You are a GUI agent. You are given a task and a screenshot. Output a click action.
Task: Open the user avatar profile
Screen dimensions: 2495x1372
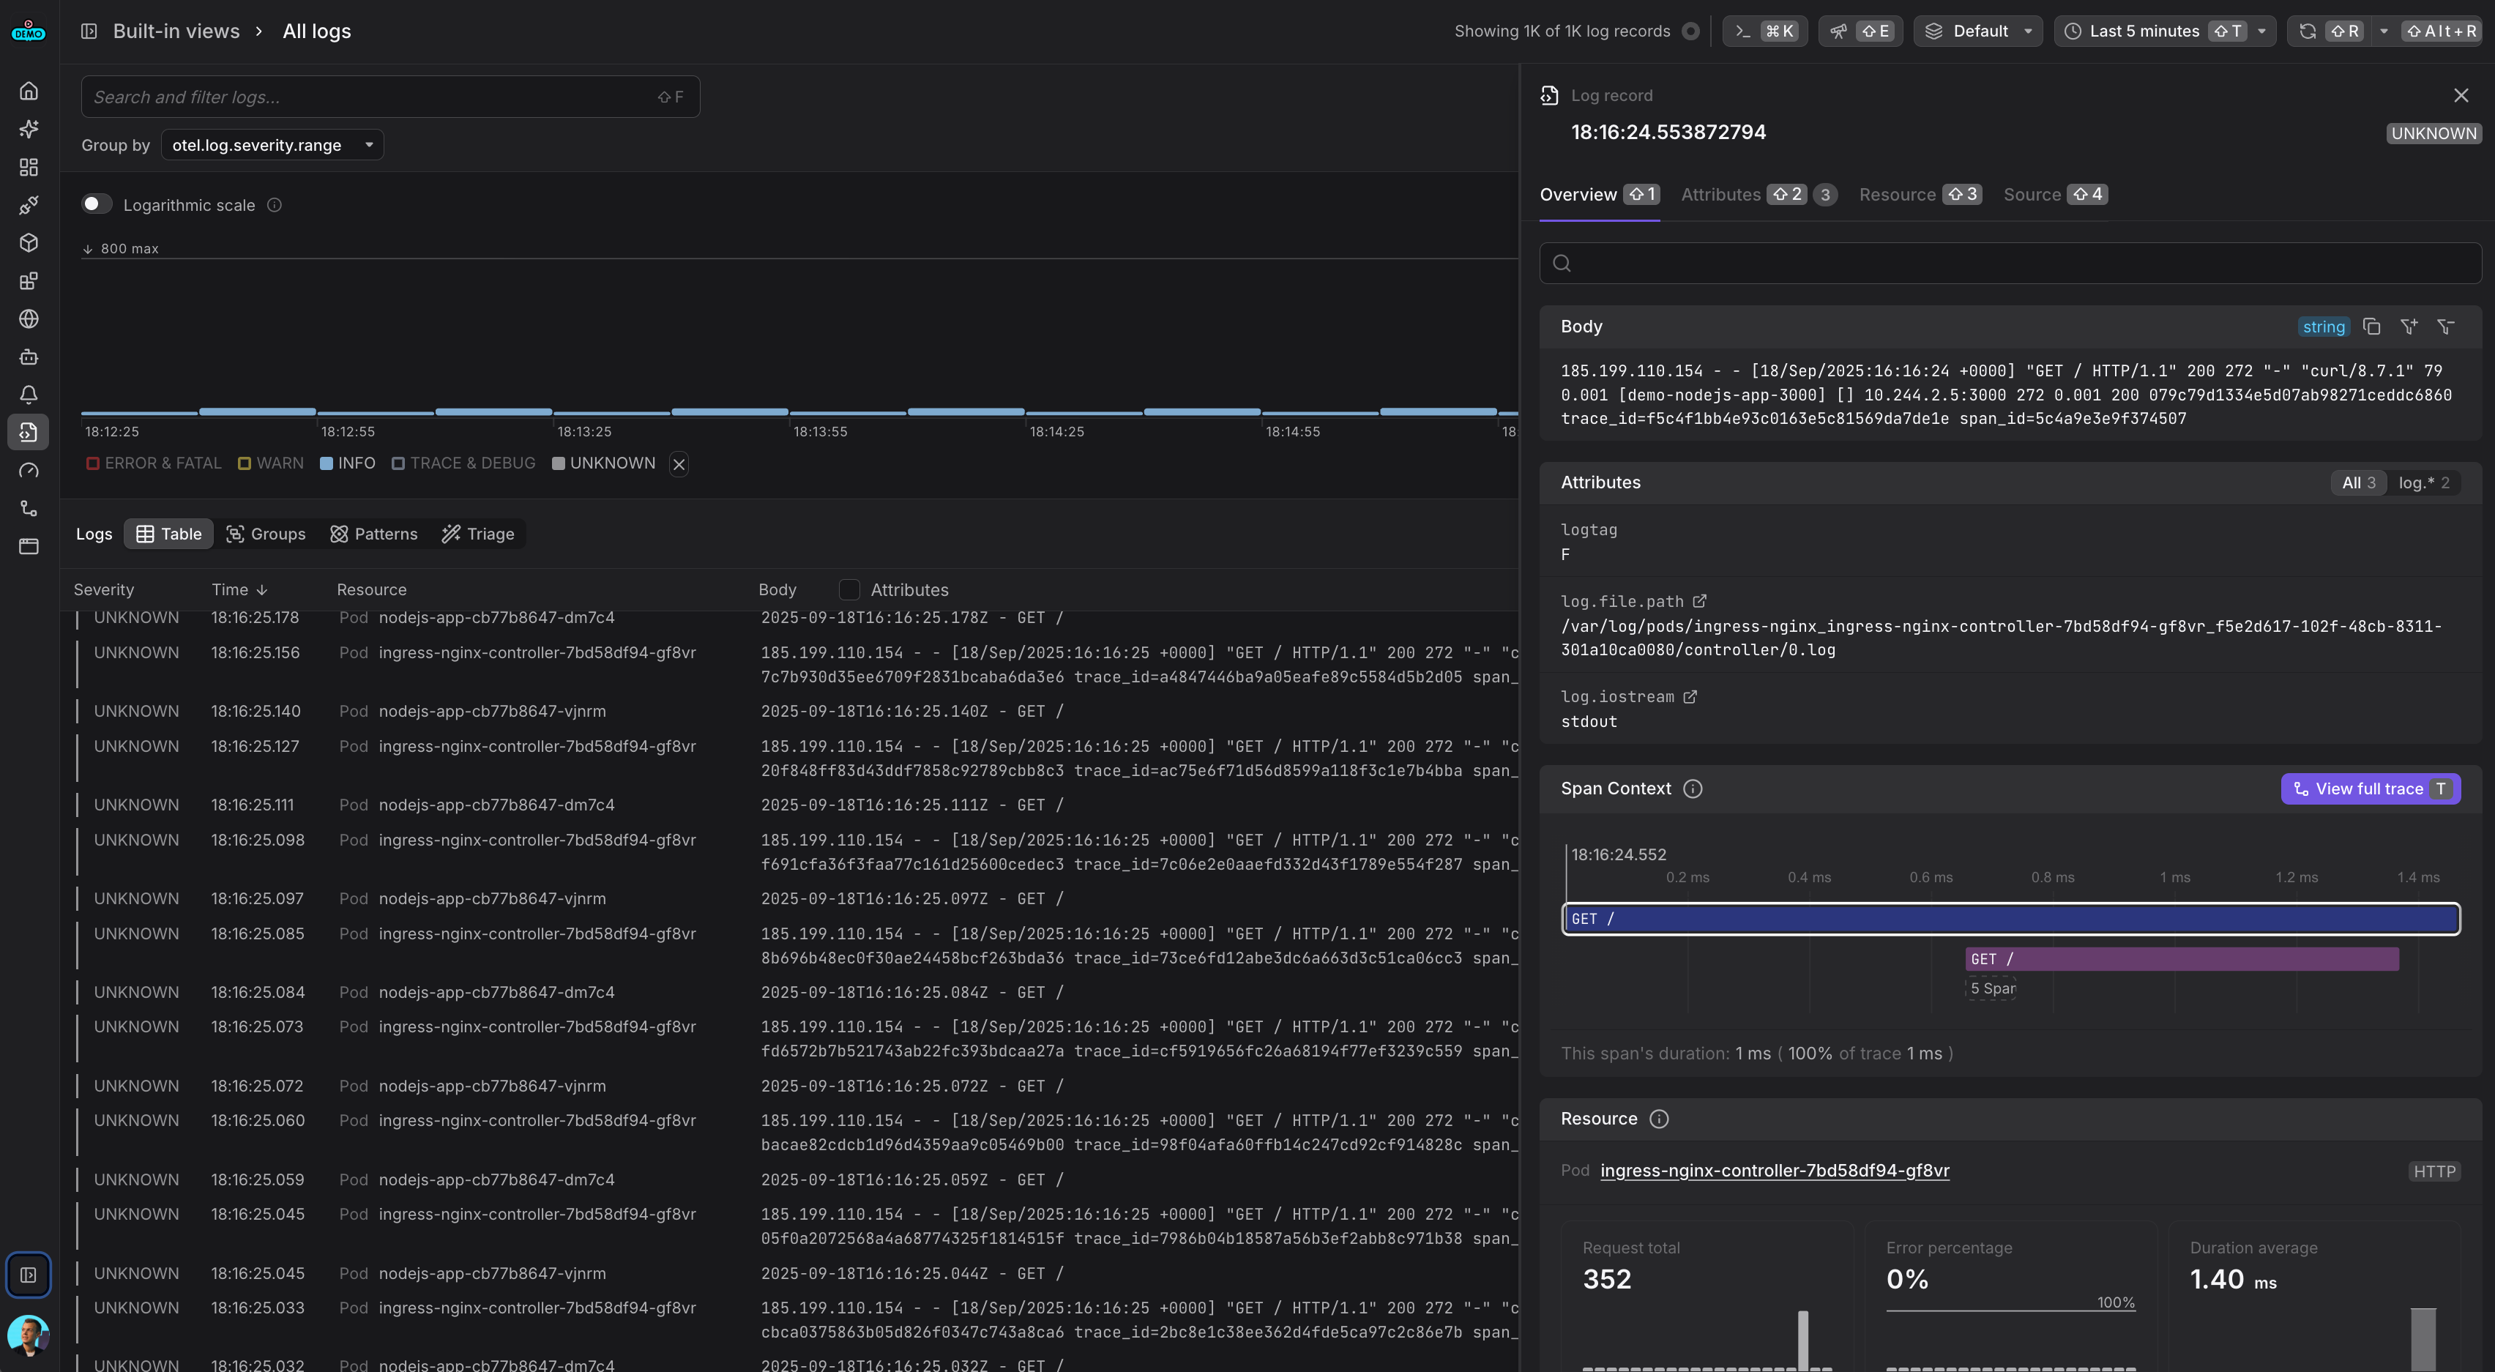point(29,1335)
